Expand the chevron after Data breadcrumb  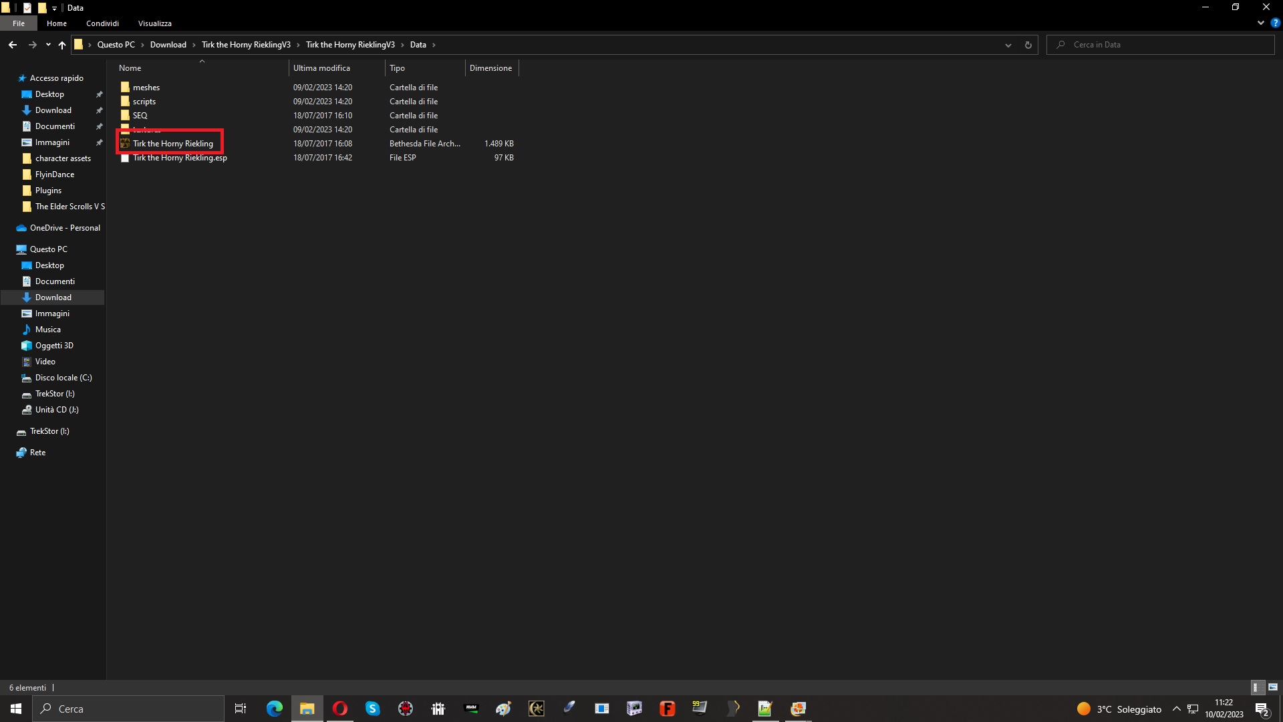point(434,45)
